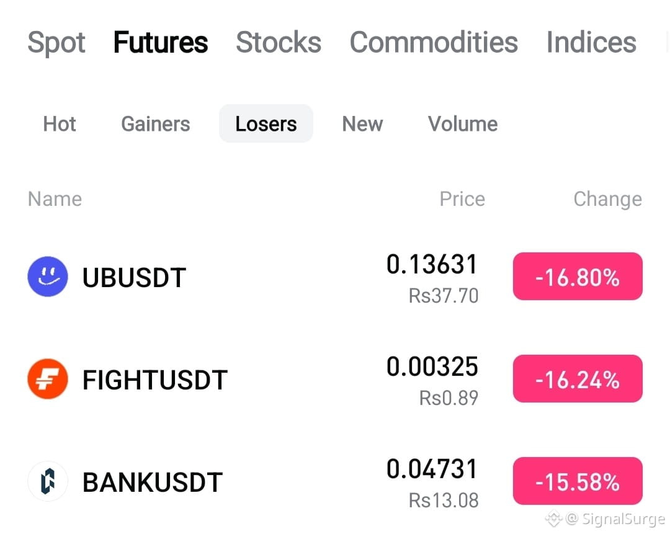Select the Futures tab
The image size is (670, 534).
point(161,42)
